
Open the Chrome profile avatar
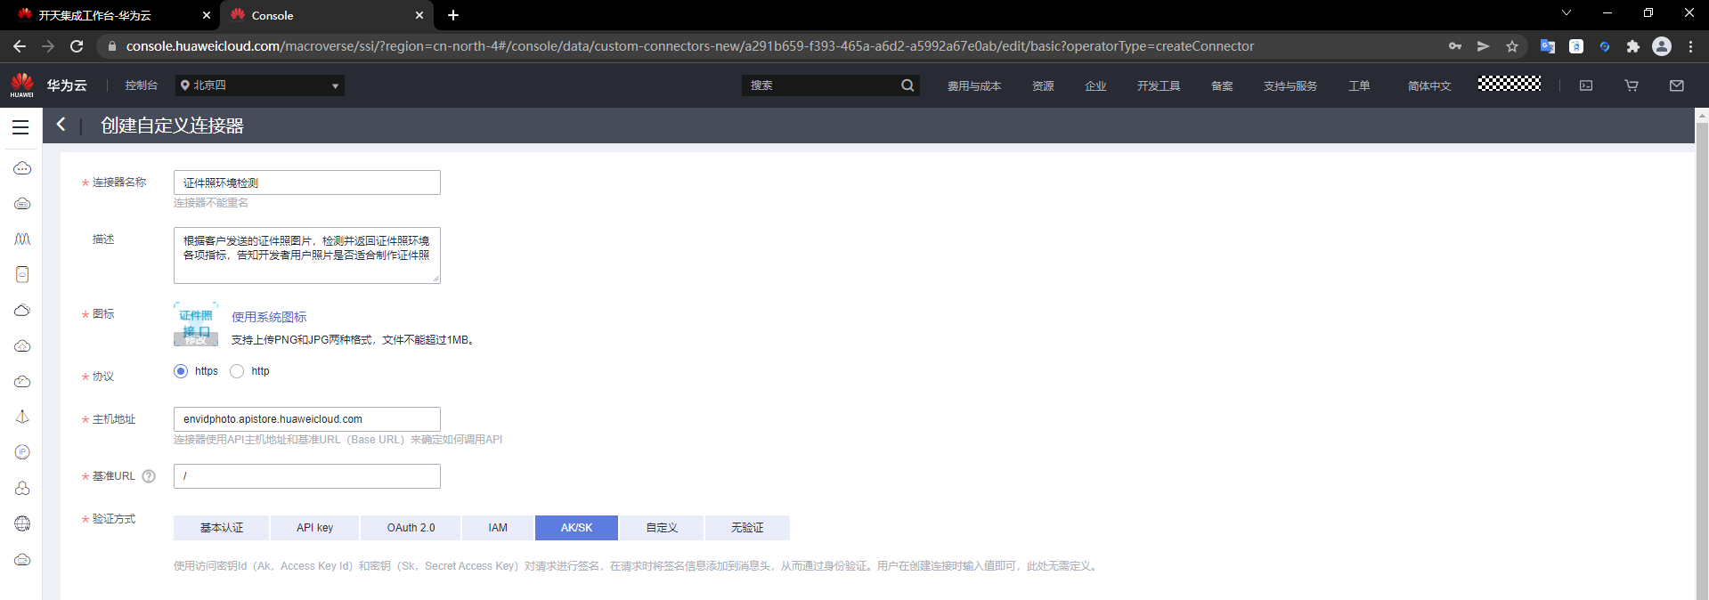(x=1662, y=46)
